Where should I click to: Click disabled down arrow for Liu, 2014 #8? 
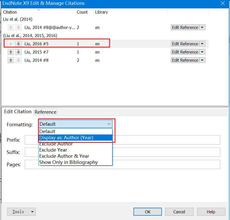point(18,60)
